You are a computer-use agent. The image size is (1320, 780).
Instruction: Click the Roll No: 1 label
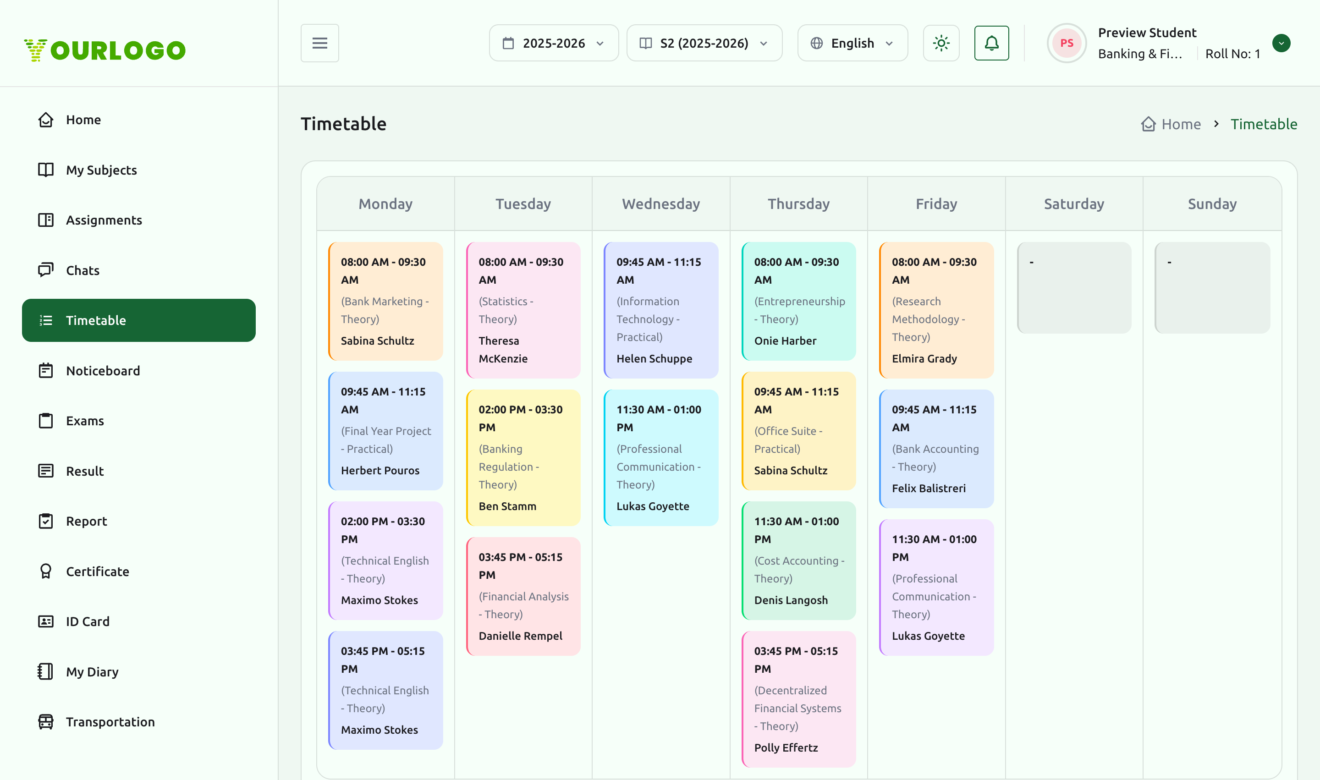(x=1233, y=54)
